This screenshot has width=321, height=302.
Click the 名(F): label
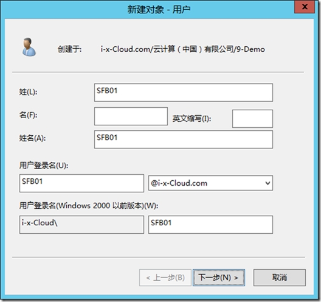click(28, 115)
